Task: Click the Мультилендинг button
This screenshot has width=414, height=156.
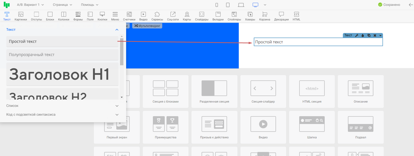Action: (x=147, y=26)
